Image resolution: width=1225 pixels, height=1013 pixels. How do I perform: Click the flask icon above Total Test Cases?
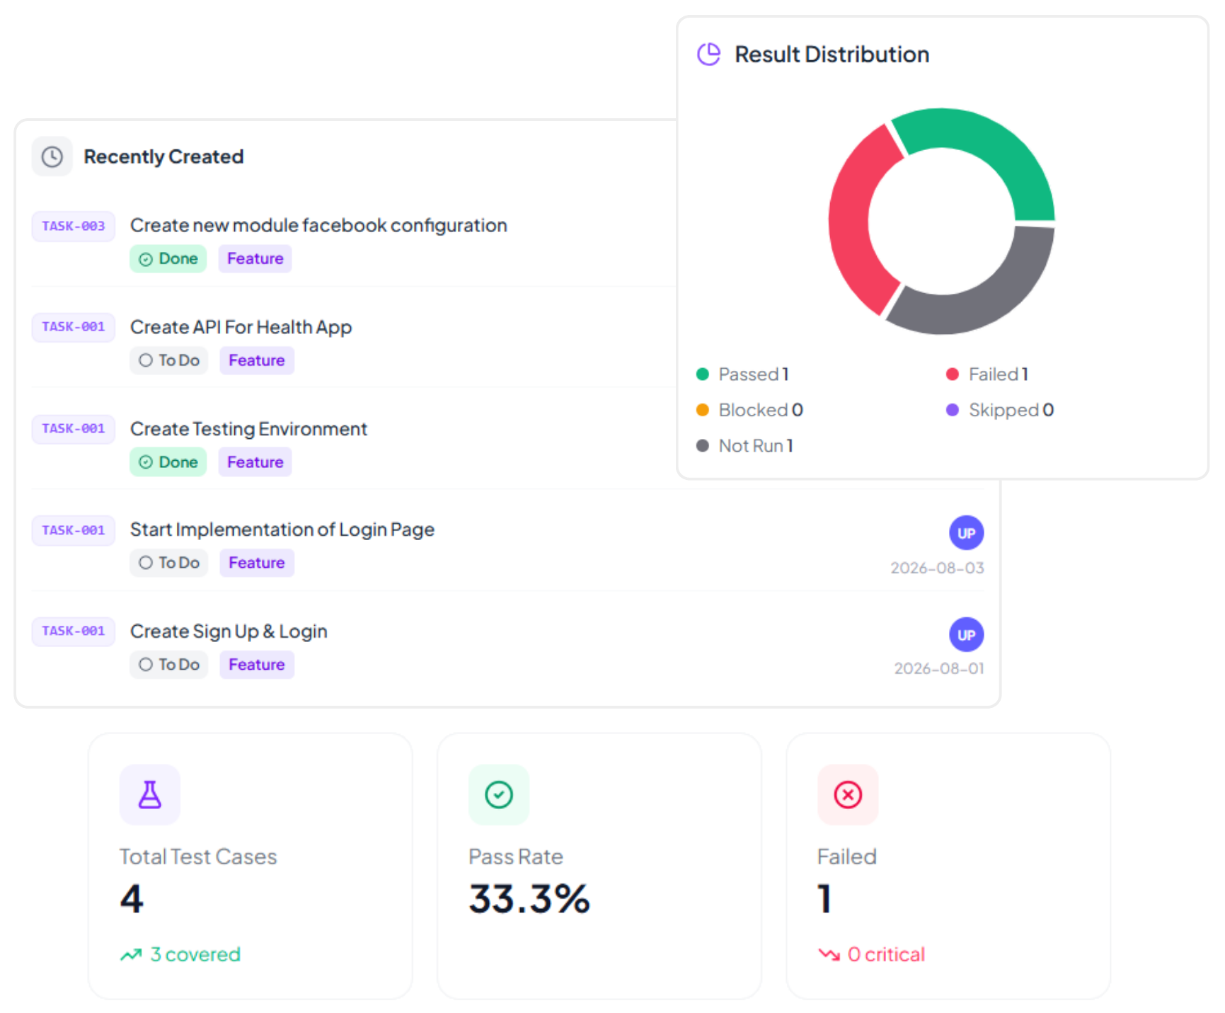[150, 794]
